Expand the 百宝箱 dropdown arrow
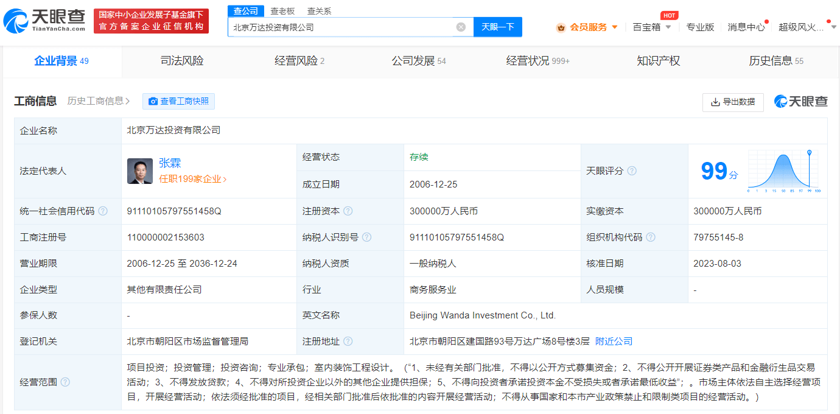The height and width of the screenshot is (414, 840). (668, 27)
